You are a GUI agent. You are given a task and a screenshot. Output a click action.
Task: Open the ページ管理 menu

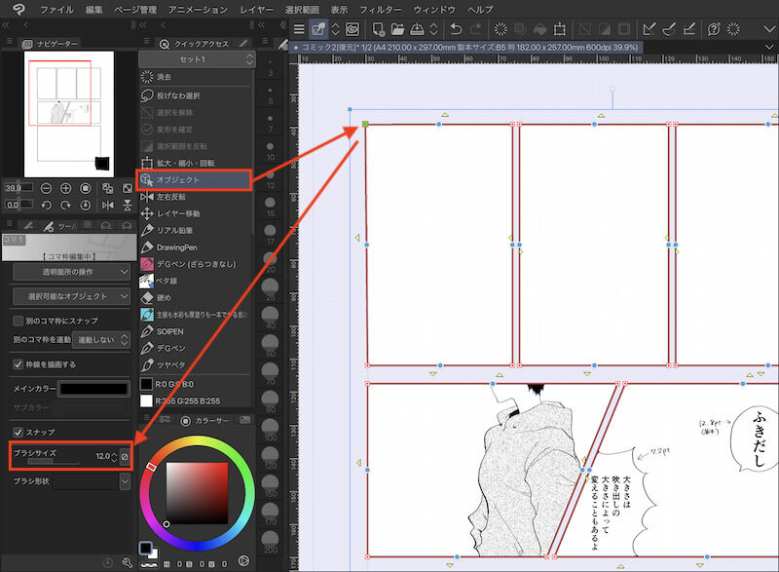(x=135, y=9)
